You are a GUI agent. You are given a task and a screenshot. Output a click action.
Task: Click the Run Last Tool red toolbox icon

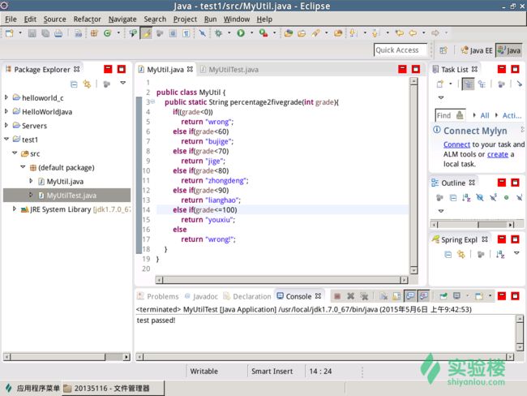(263, 33)
